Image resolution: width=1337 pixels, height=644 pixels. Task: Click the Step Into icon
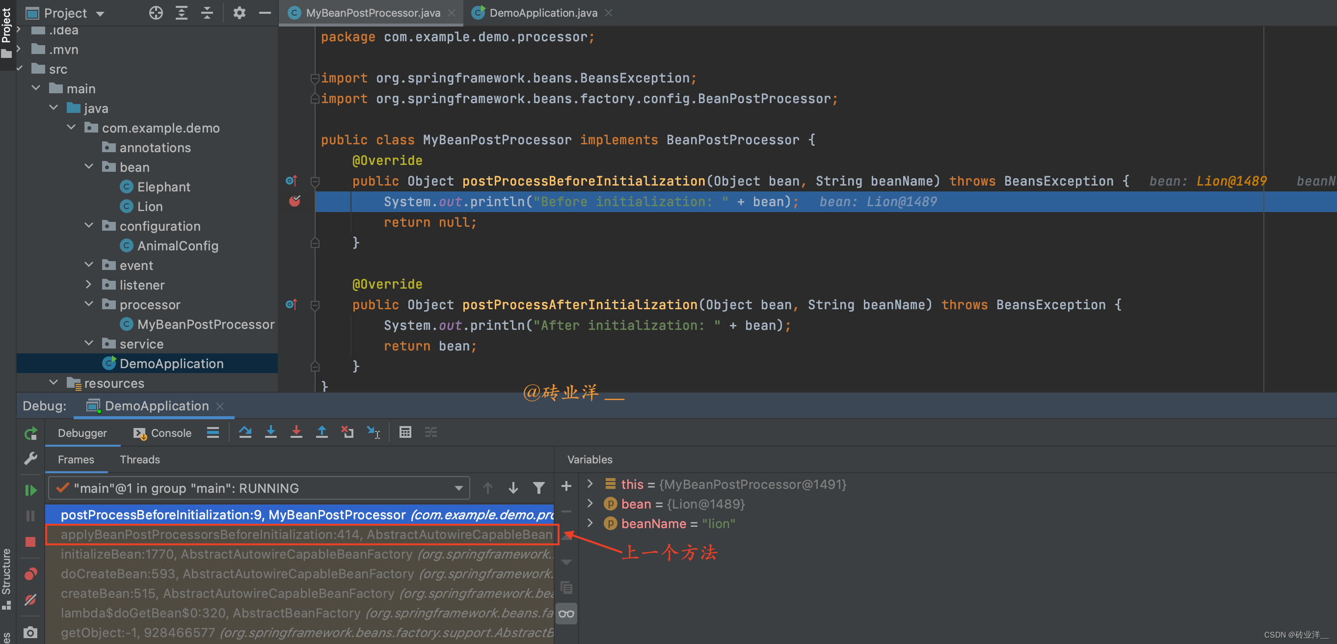[x=270, y=432]
